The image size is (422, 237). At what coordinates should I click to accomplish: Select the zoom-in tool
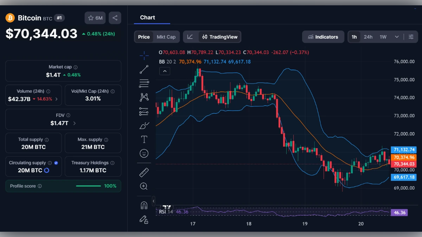[x=144, y=186]
